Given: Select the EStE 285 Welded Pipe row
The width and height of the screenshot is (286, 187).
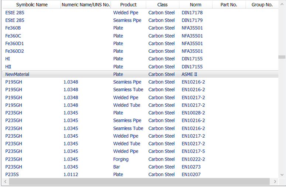Looking at the screenshot, I should (x=140, y=13).
